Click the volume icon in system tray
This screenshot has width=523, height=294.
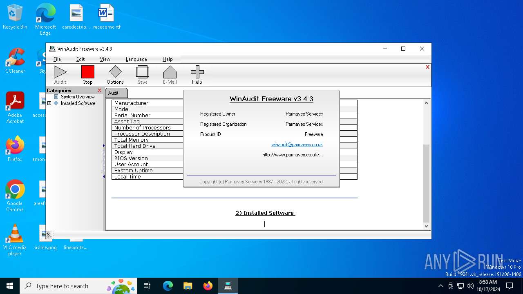[x=470, y=286]
